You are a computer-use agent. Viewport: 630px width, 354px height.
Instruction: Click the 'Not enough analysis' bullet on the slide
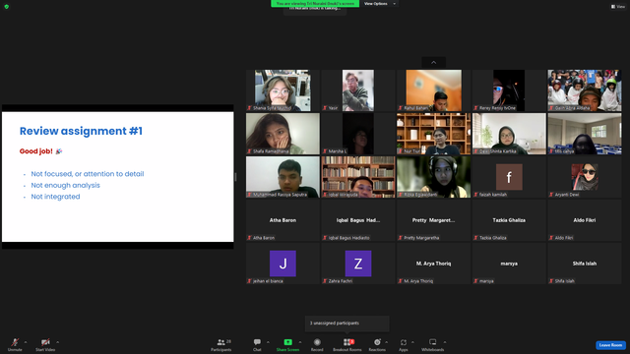coord(66,186)
